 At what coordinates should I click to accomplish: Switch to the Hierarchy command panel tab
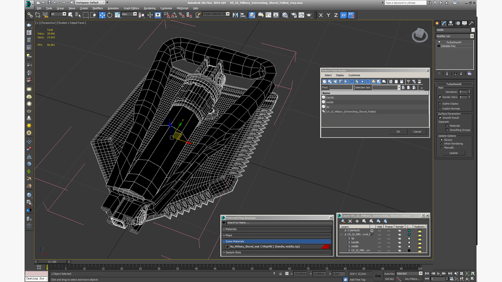click(450, 23)
